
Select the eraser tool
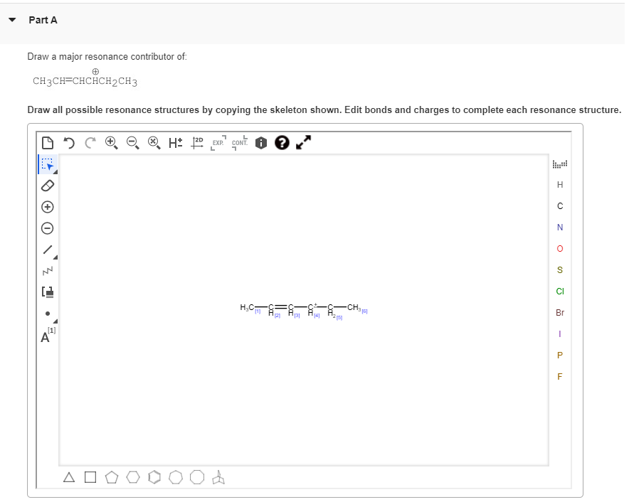coord(47,186)
